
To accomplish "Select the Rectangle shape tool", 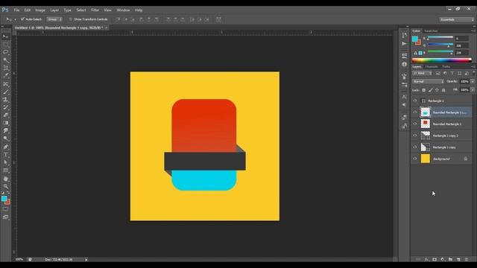I will 5,170.
